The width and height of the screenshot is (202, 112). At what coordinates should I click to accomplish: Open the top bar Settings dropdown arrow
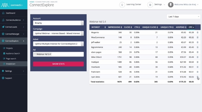tap(164, 5)
